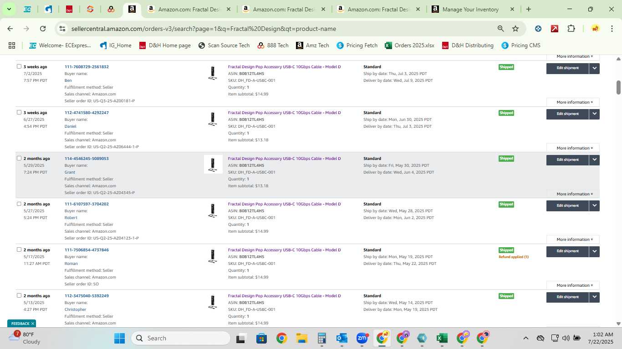Expand More information for Daniel's order
This screenshot has height=349, width=622.
click(573, 148)
